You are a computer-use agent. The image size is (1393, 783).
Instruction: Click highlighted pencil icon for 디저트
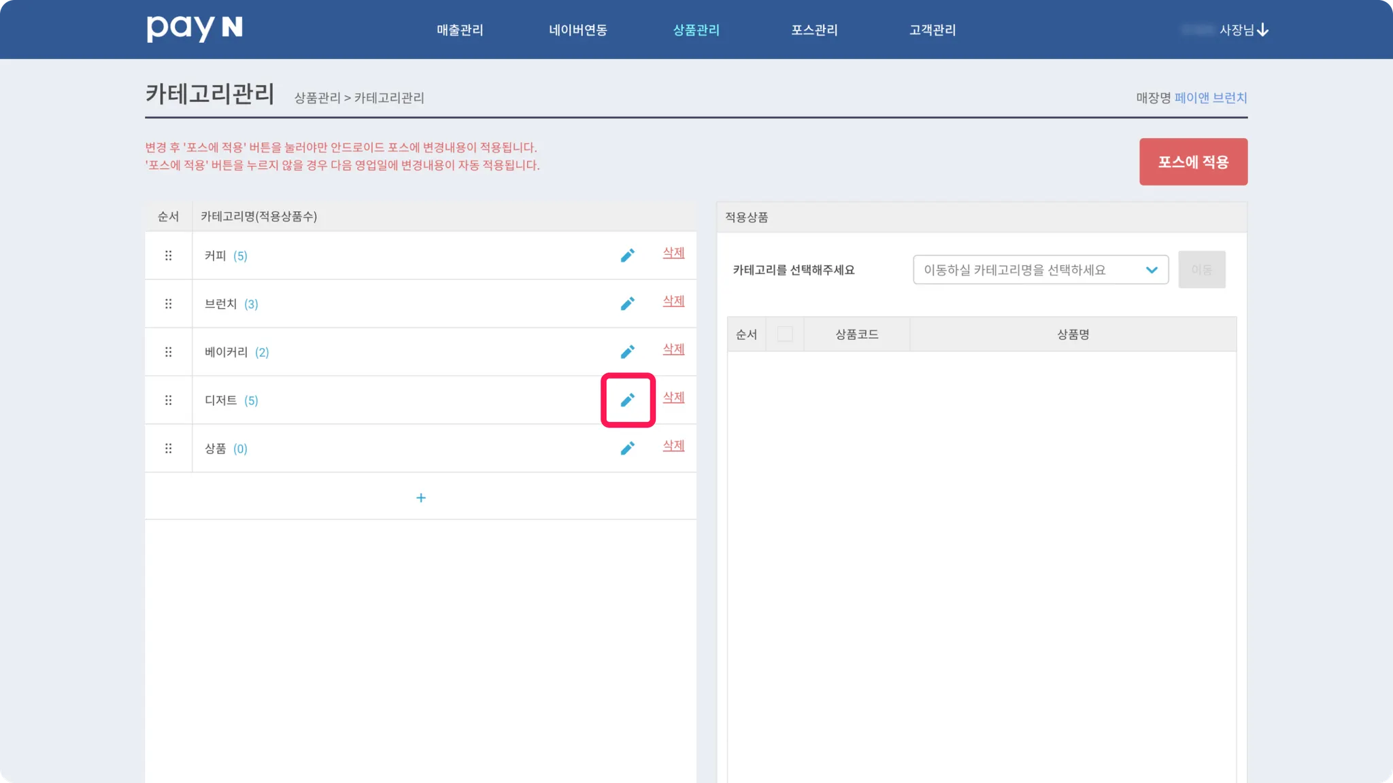(x=627, y=400)
